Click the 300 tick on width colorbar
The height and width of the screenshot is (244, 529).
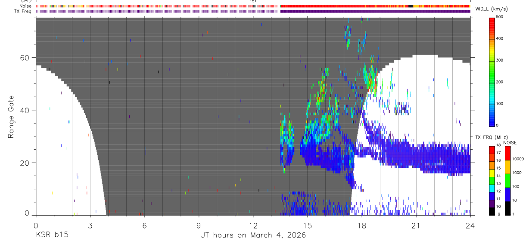[500, 60]
